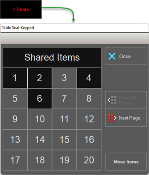Screen dimensions: 149x175
Task: Choose seat 5
Action: (15, 98)
